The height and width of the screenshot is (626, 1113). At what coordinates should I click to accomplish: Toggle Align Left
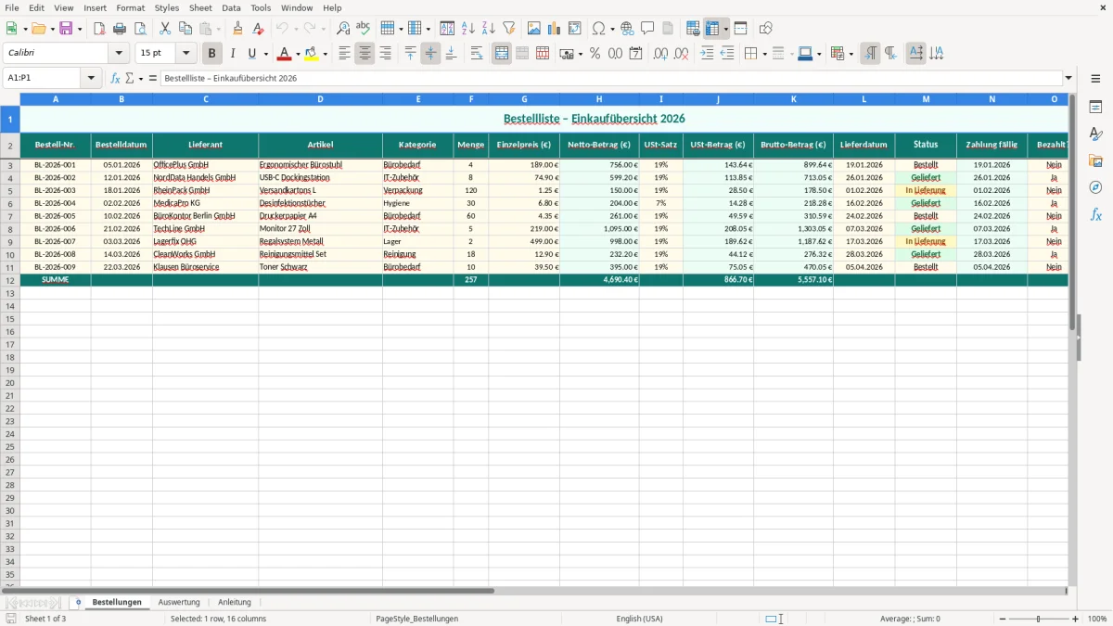[344, 54]
